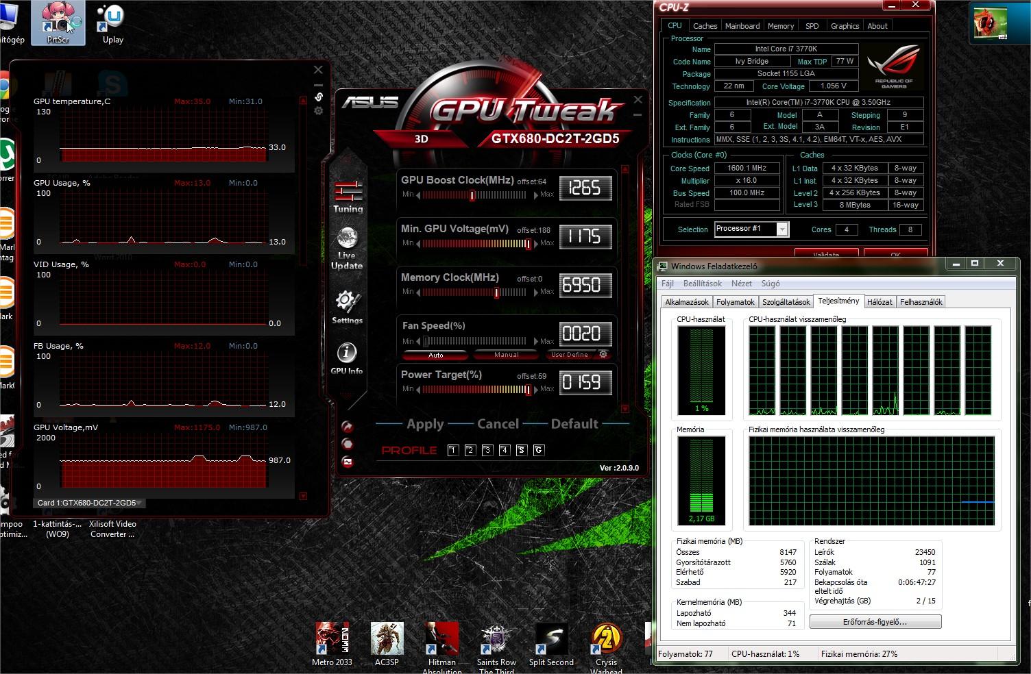This screenshot has width=1031, height=674.
Task: Open Nézet menu in Task Manager
Action: [x=742, y=284]
